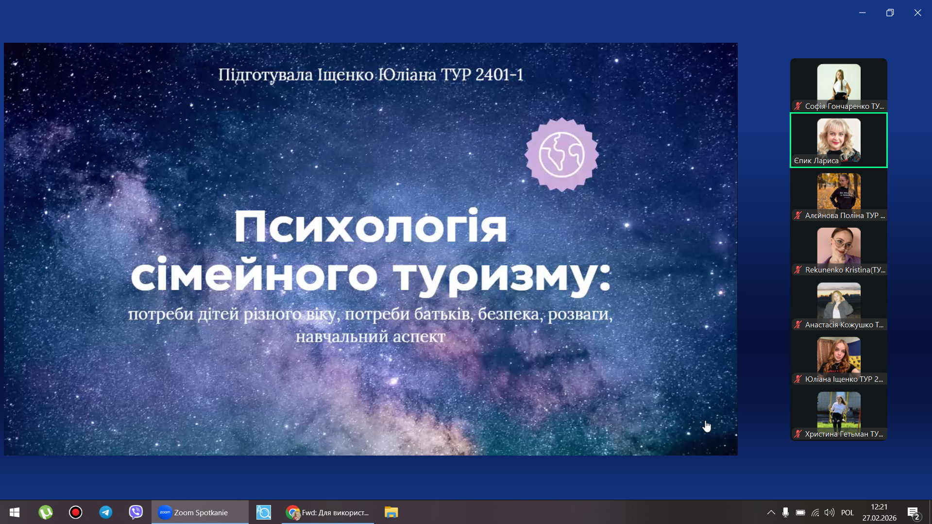Click muted mic icon beside Софія Гончаренко
Image resolution: width=932 pixels, height=524 pixels.
point(797,106)
